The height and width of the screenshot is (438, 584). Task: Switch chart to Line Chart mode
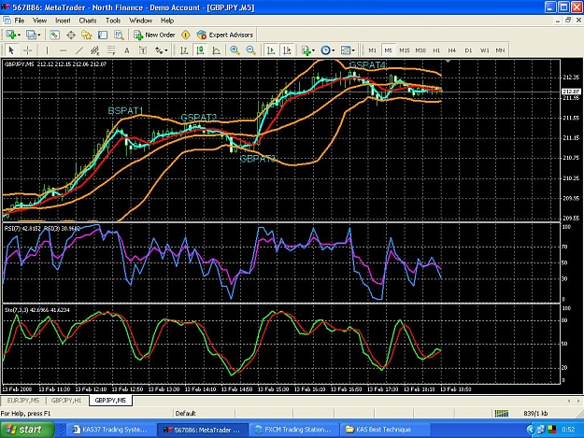point(217,50)
